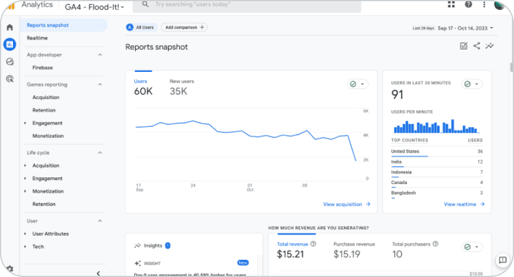Click the Total purchasers help icon

coord(436,244)
